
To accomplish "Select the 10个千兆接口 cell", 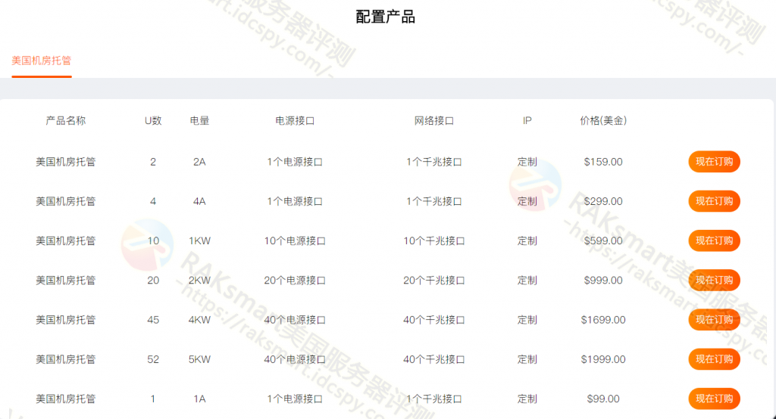I will tap(434, 241).
